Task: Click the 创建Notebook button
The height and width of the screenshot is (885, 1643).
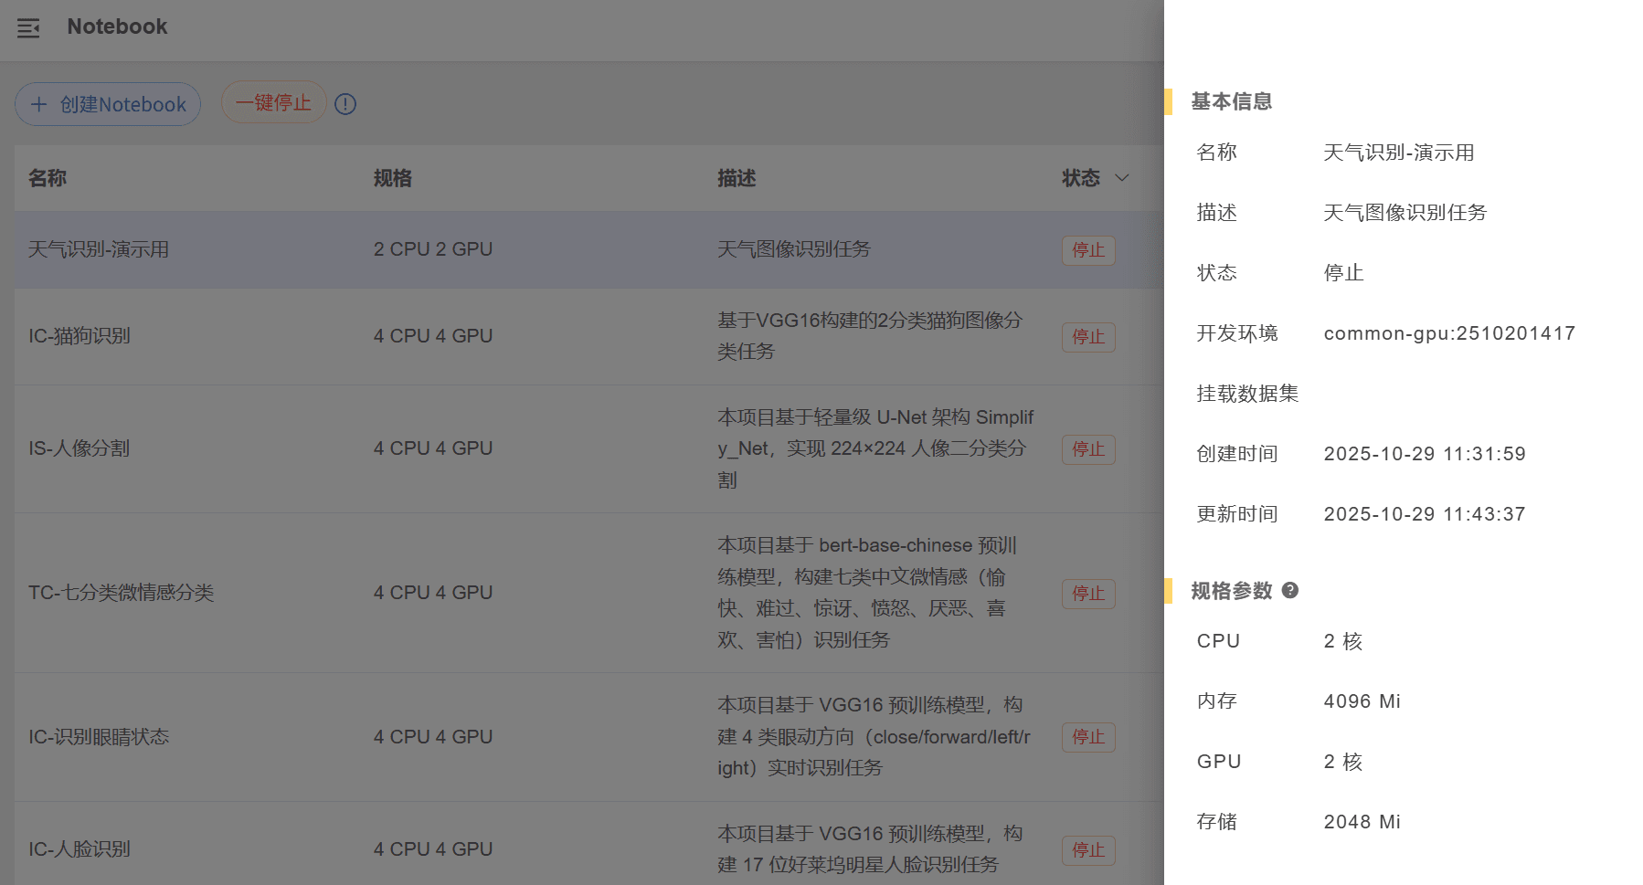Action: 108,104
